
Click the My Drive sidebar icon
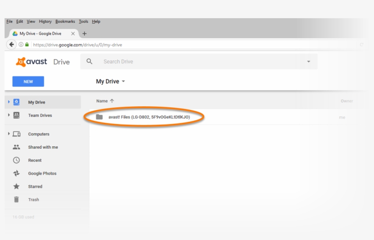click(x=16, y=102)
